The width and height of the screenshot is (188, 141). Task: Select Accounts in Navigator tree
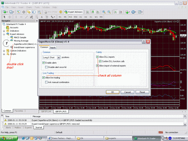coord(14,27)
